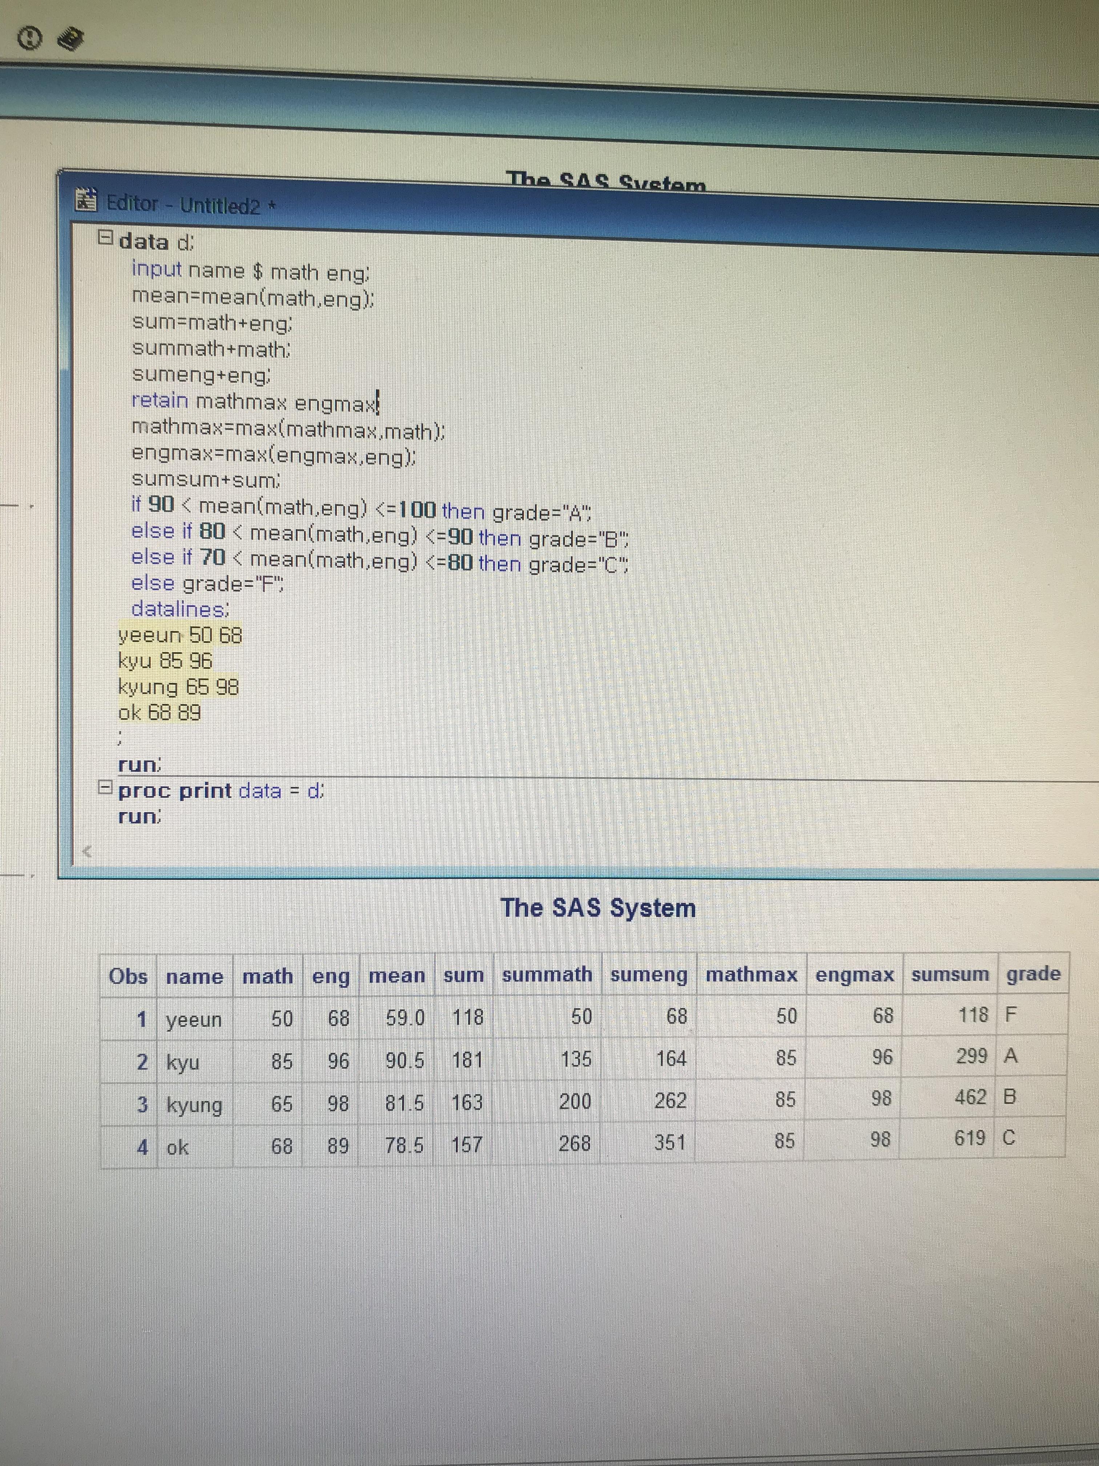Click the sumeng value 351 cell
This screenshot has width=1099, height=1466.
pos(671,1143)
